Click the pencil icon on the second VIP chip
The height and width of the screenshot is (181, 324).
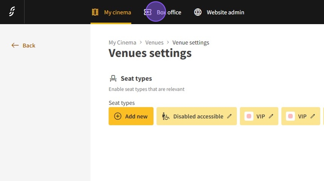click(312, 116)
